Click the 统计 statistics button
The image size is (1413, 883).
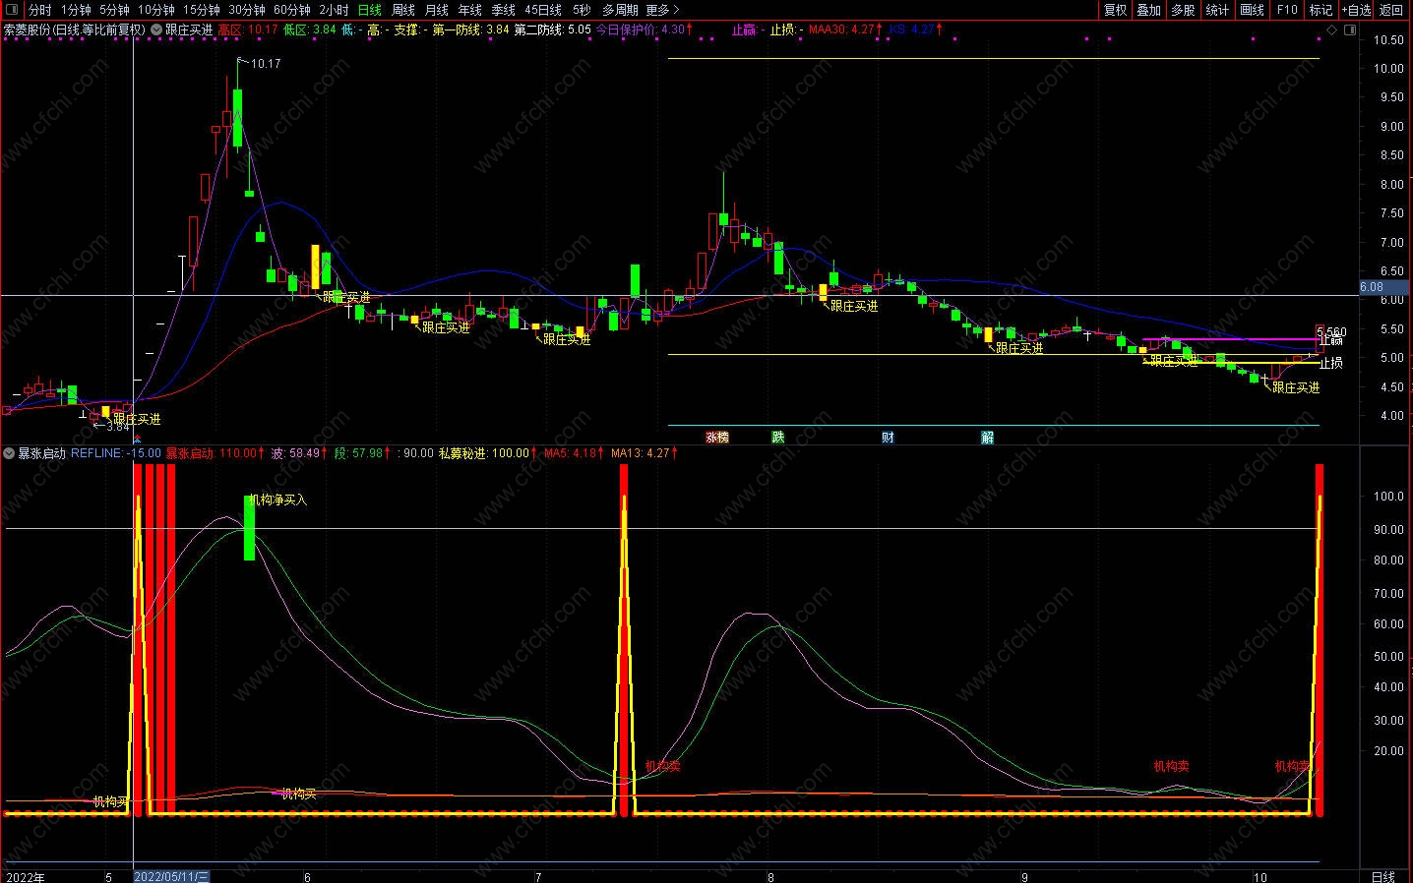[x=1217, y=10]
